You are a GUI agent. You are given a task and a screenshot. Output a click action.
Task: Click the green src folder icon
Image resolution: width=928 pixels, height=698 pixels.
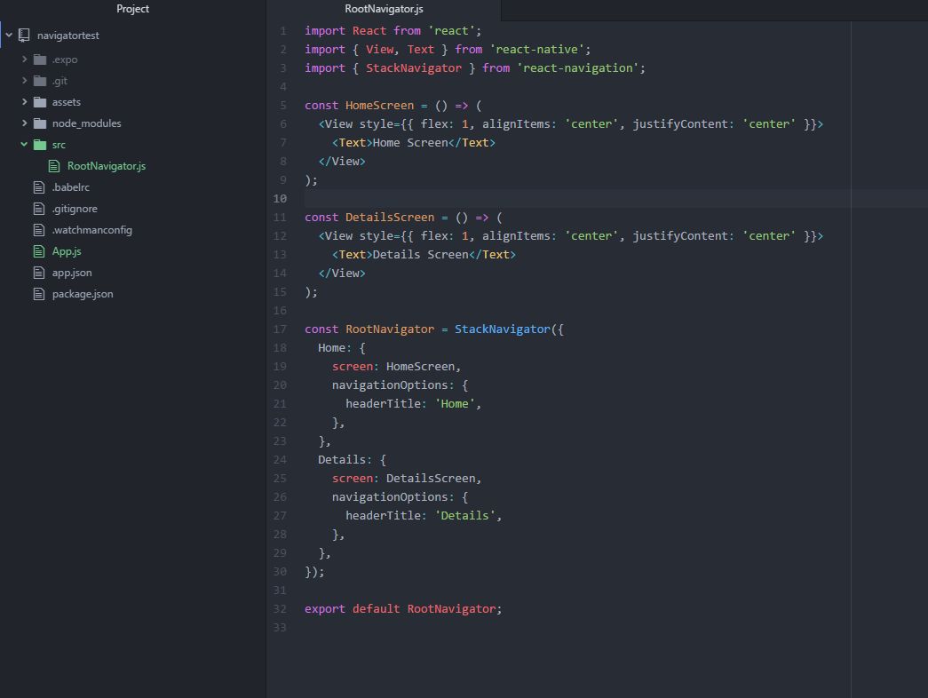pyautogui.click(x=40, y=145)
